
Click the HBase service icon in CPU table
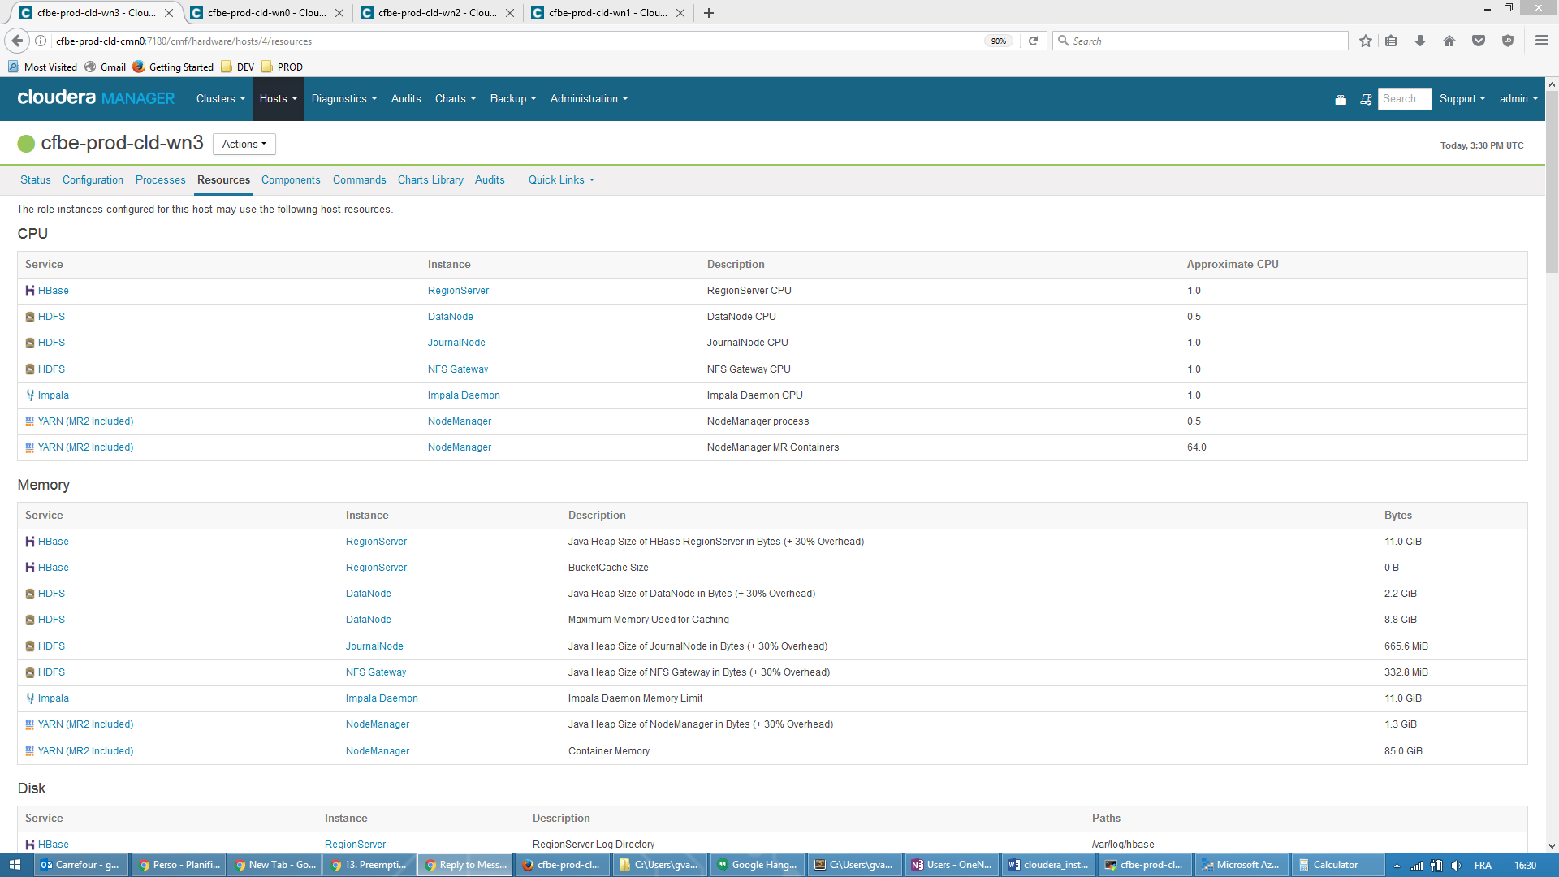29,290
